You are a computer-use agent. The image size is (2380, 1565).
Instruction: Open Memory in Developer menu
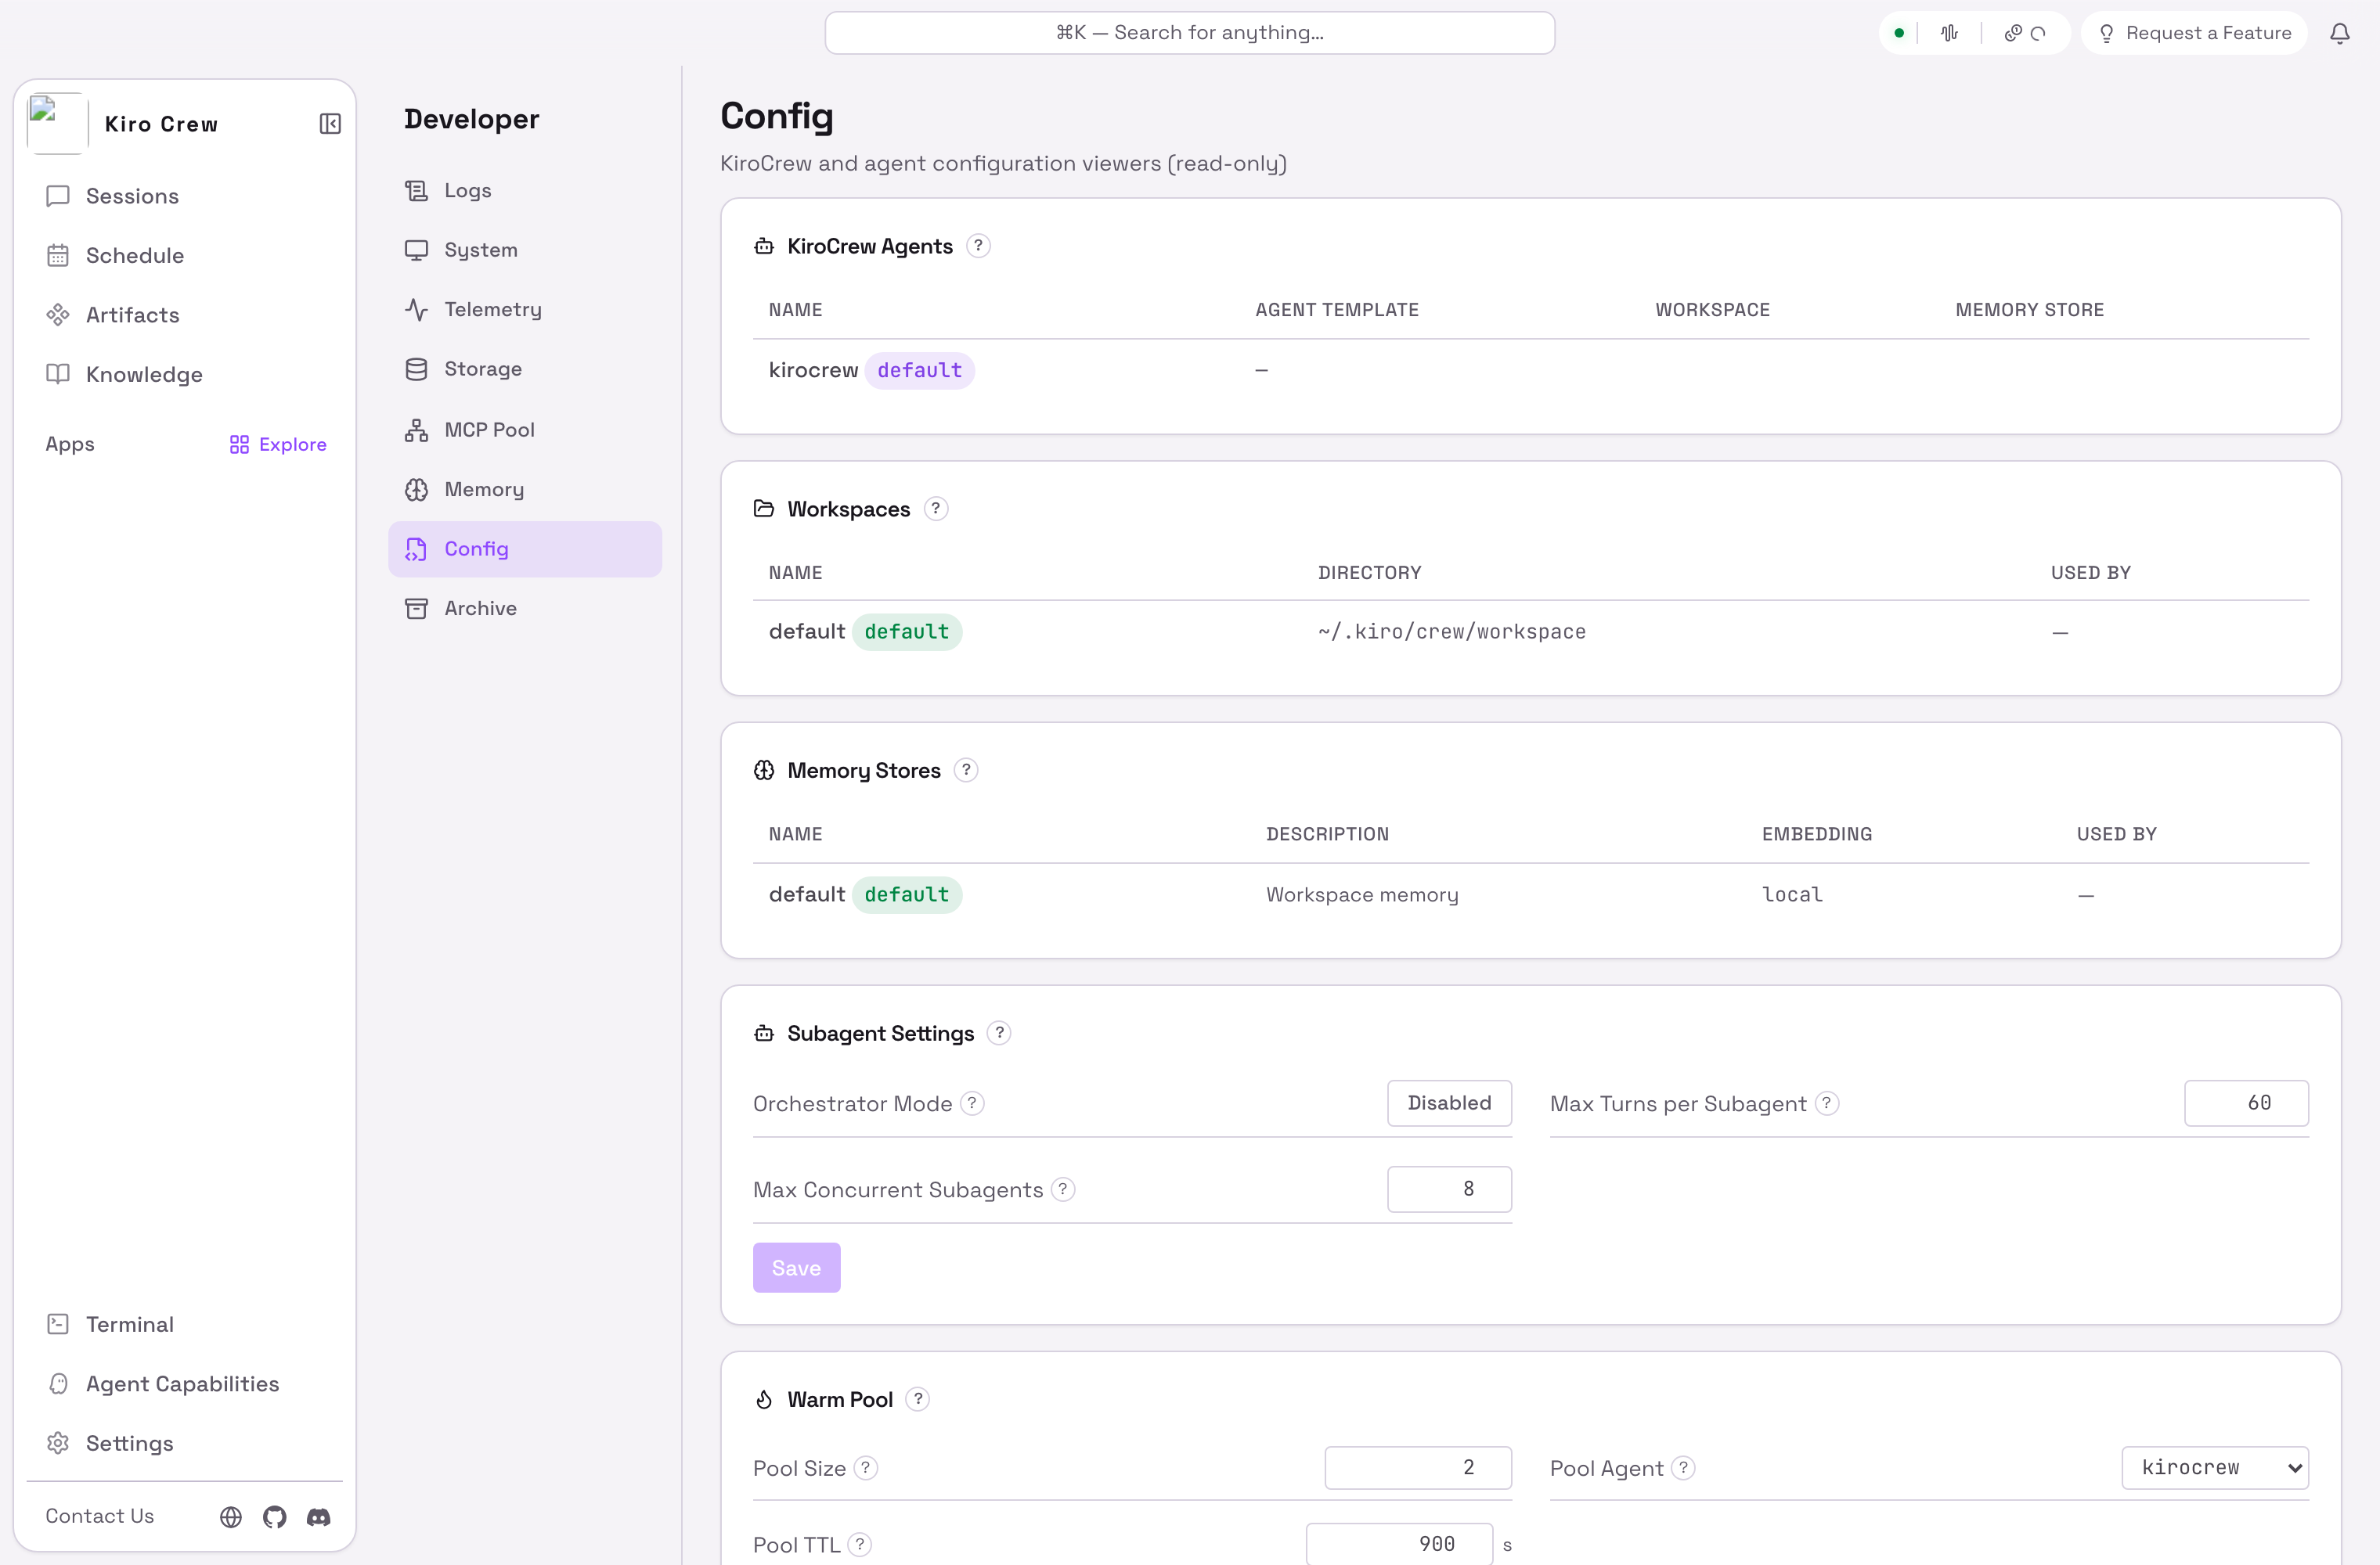click(x=525, y=490)
